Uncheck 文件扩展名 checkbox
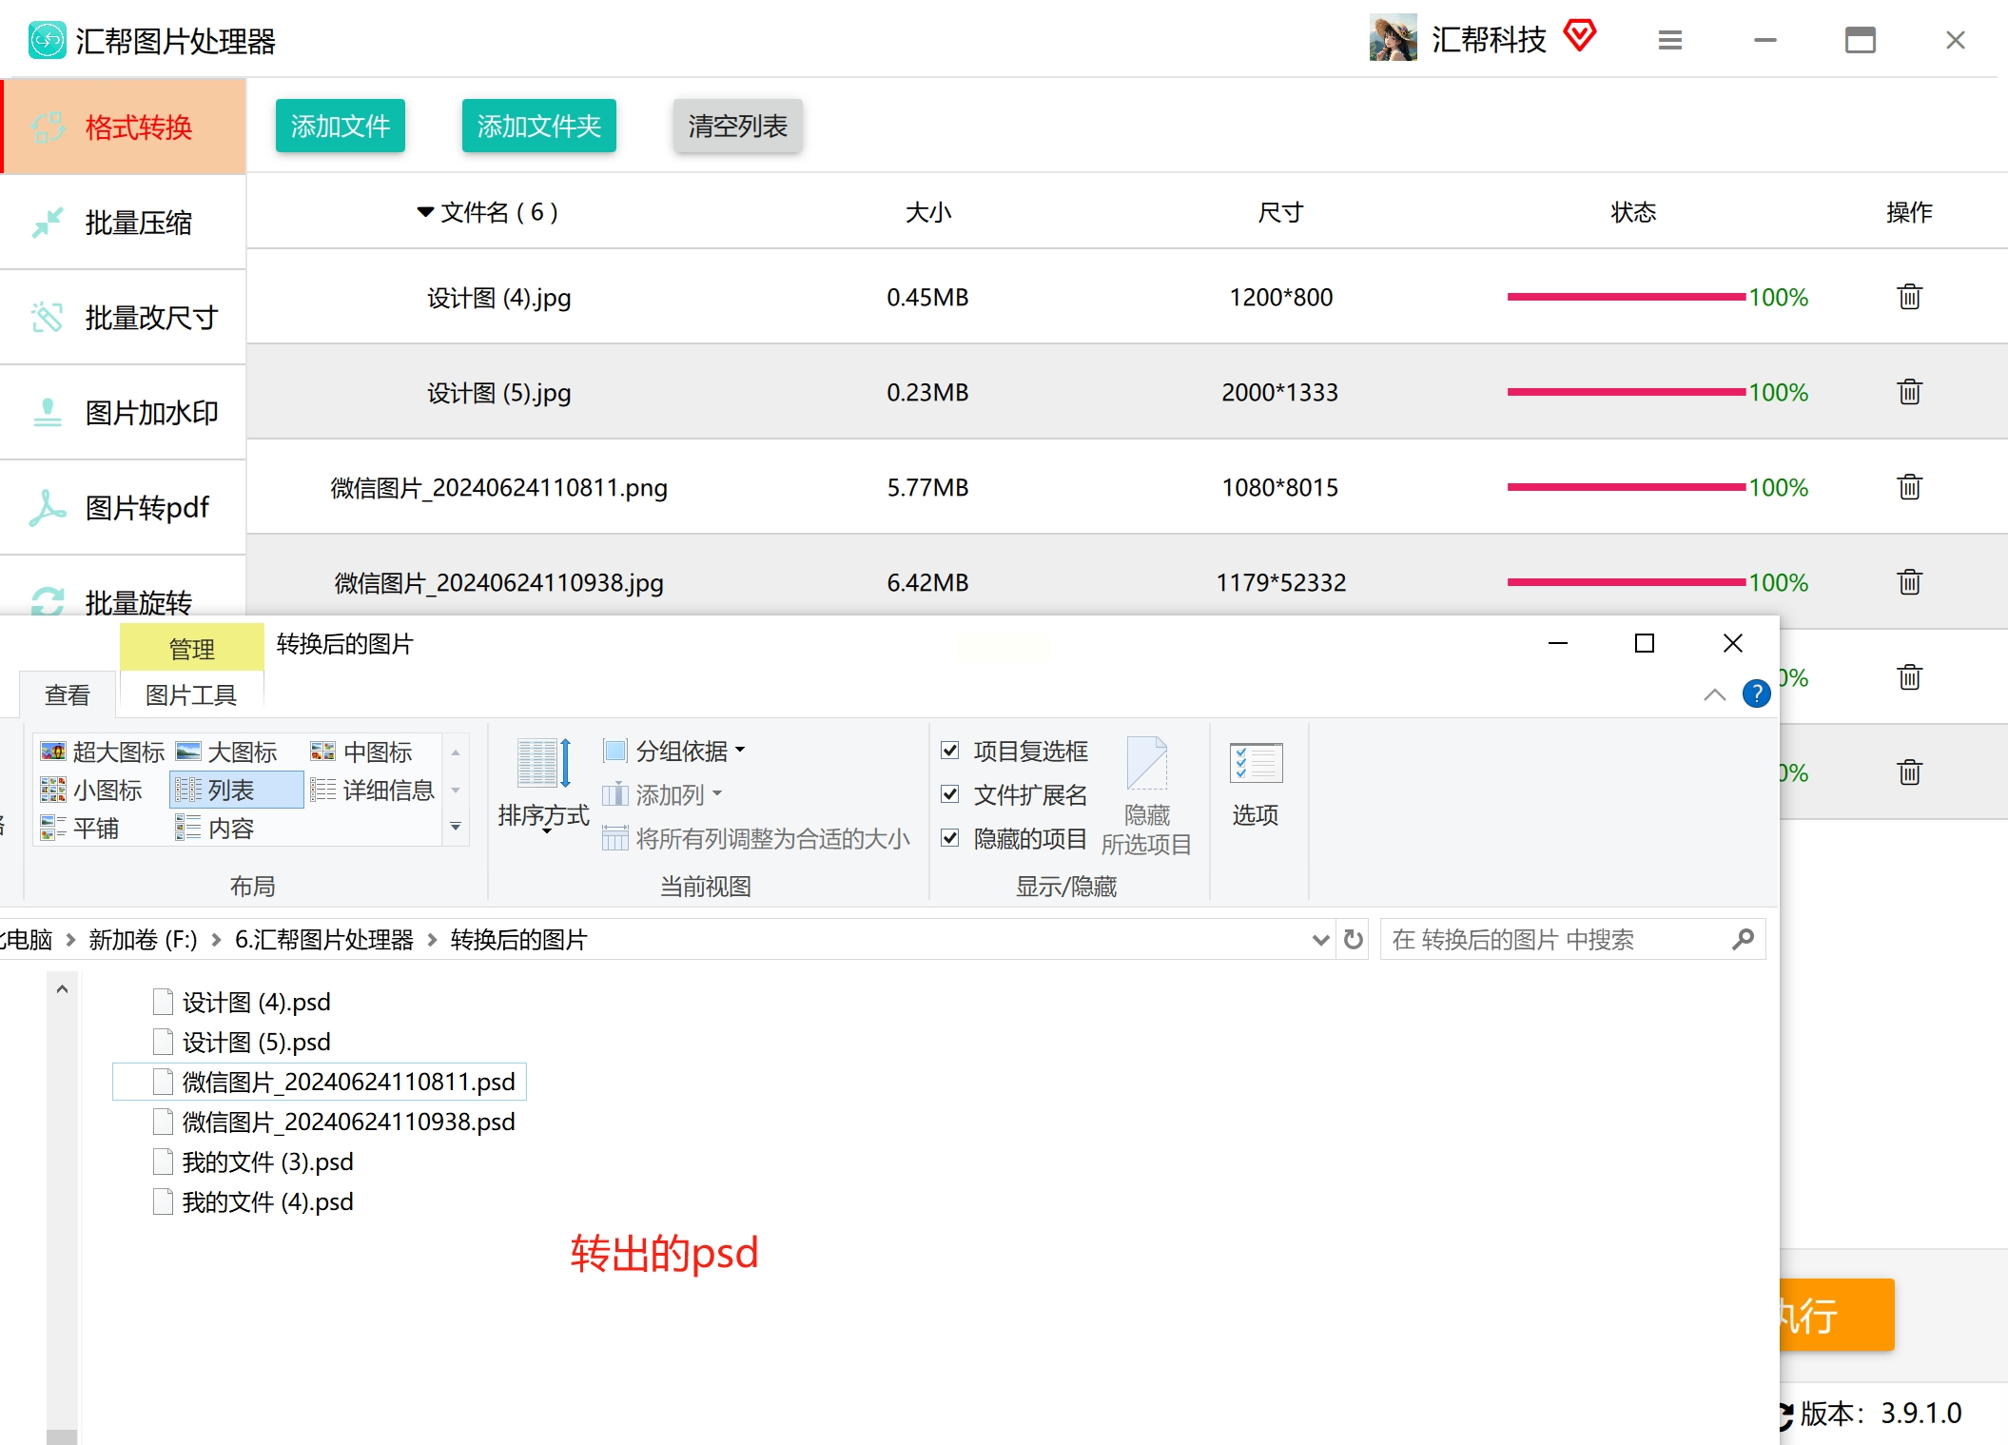2008x1445 pixels. pyautogui.click(x=949, y=794)
